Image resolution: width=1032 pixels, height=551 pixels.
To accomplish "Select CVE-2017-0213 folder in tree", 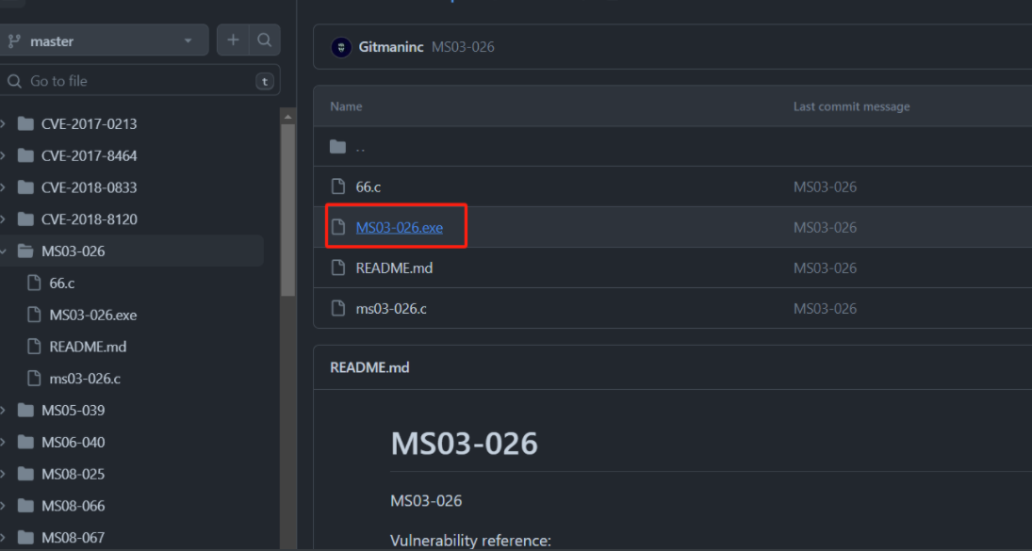I will (89, 123).
